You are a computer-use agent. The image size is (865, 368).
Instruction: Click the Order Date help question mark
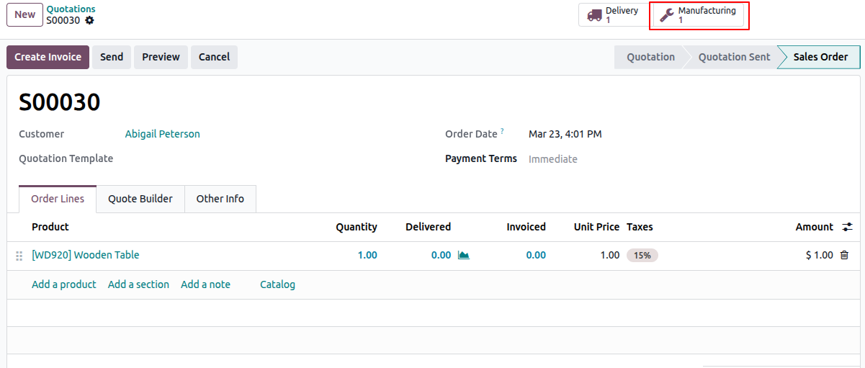(502, 131)
